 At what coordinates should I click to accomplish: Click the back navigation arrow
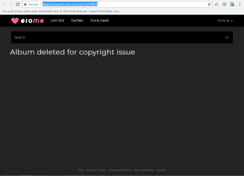coord(4,4)
